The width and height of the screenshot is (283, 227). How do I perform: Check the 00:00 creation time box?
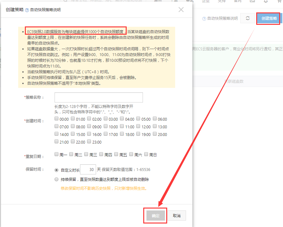56,119
